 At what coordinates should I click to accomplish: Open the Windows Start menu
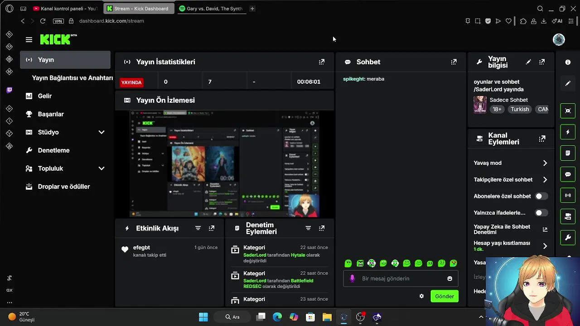pyautogui.click(x=203, y=317)
